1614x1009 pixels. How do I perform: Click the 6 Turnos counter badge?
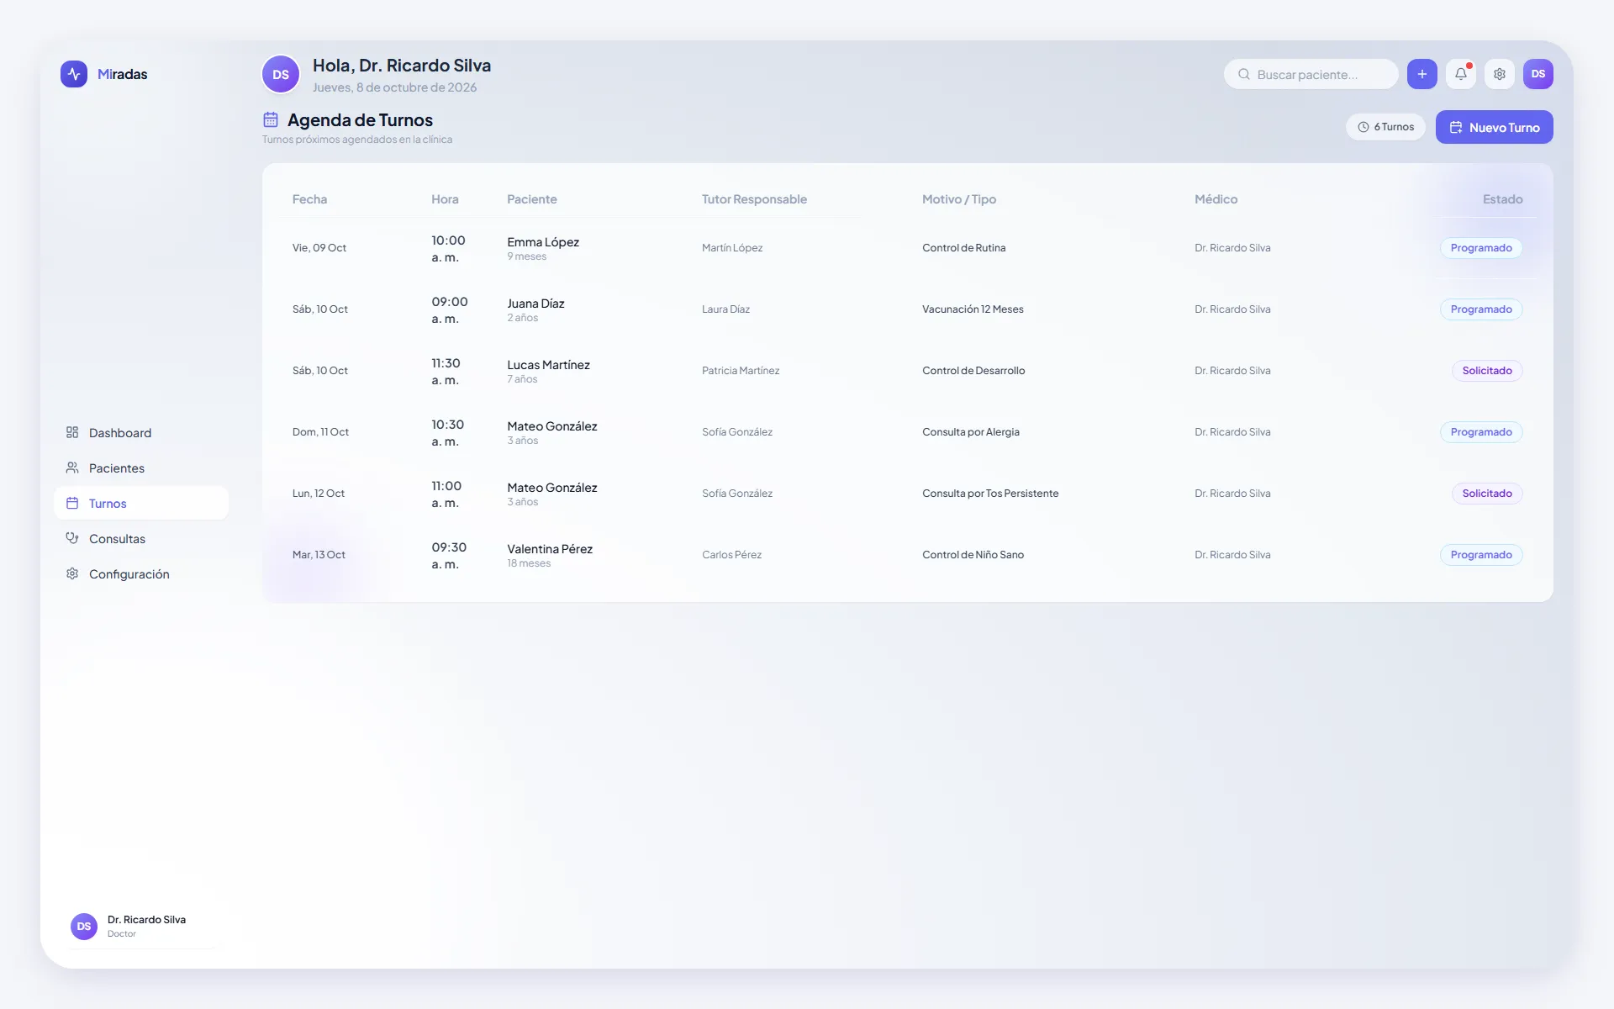point(1385,127)
